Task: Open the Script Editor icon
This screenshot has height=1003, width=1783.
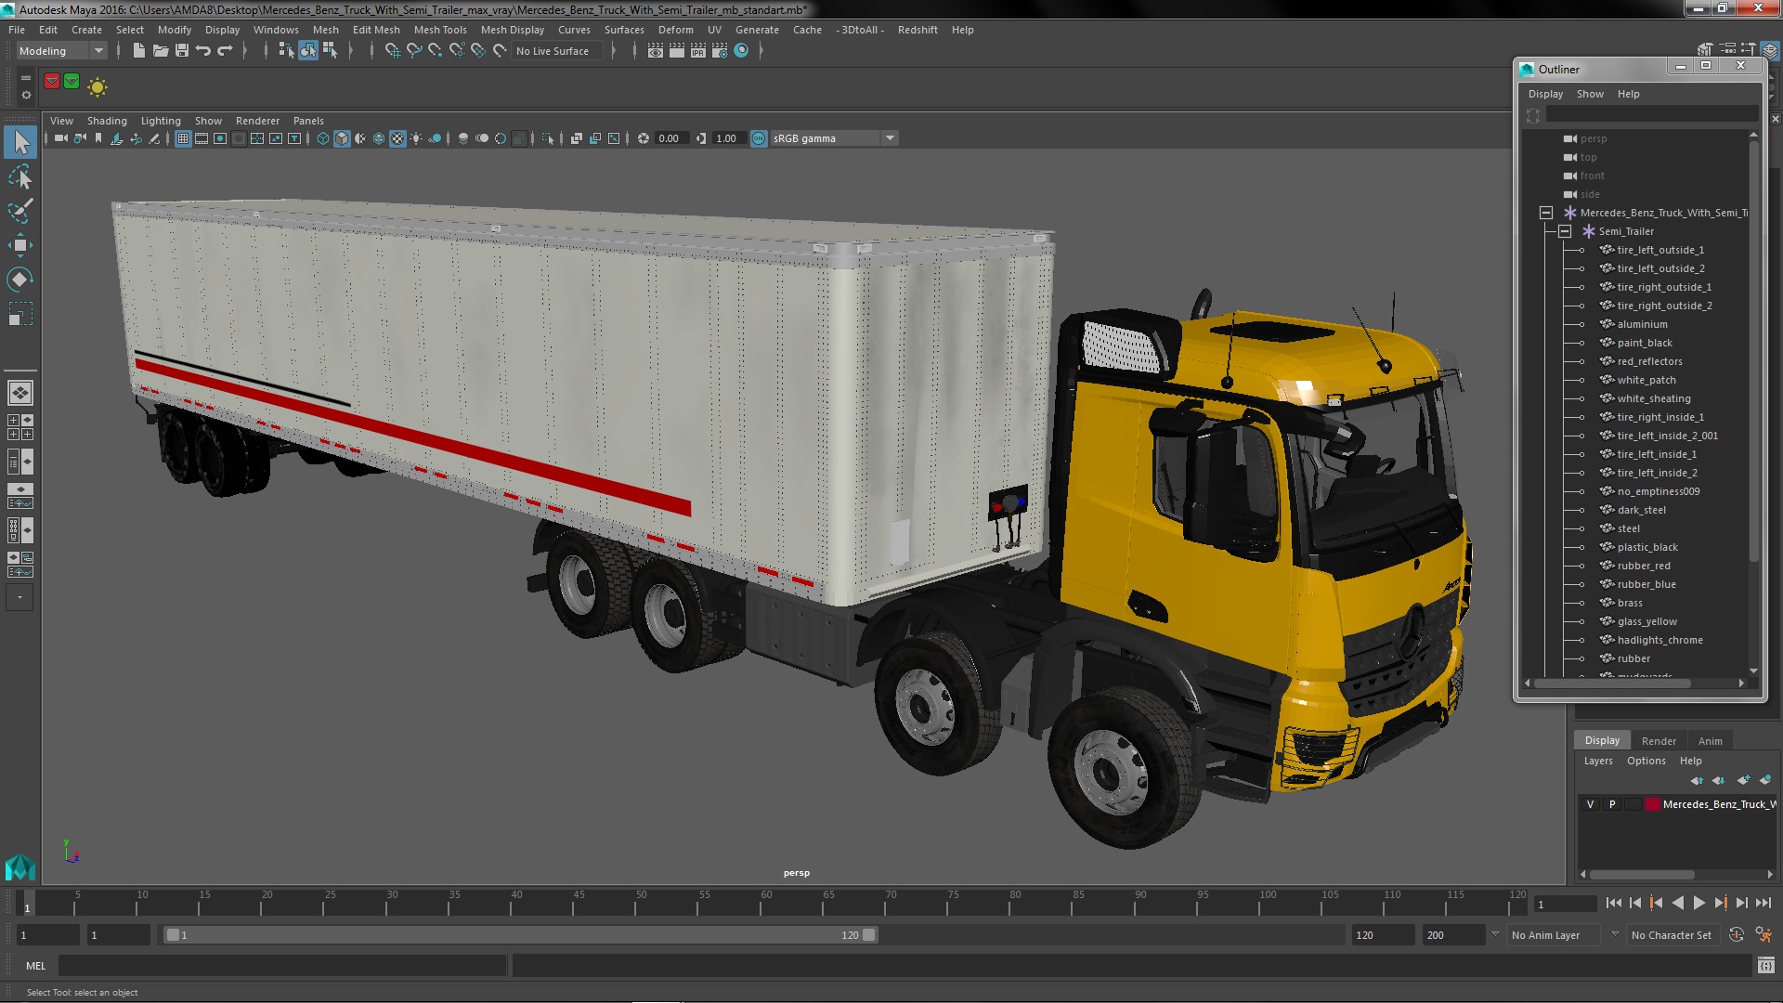Action: (x=1765, y=966)
